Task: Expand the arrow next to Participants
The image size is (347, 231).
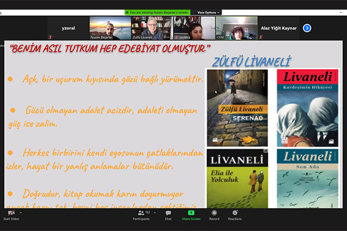Action: pos(154,213)
